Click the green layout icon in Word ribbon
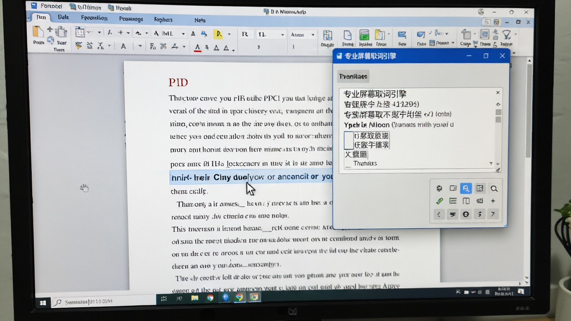Image resolution: width=571 pixels, height=321 pixels. (364, 36)
